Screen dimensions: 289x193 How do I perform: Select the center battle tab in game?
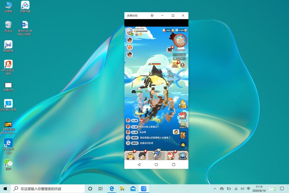pyautogui.click(x=156, y=155)
